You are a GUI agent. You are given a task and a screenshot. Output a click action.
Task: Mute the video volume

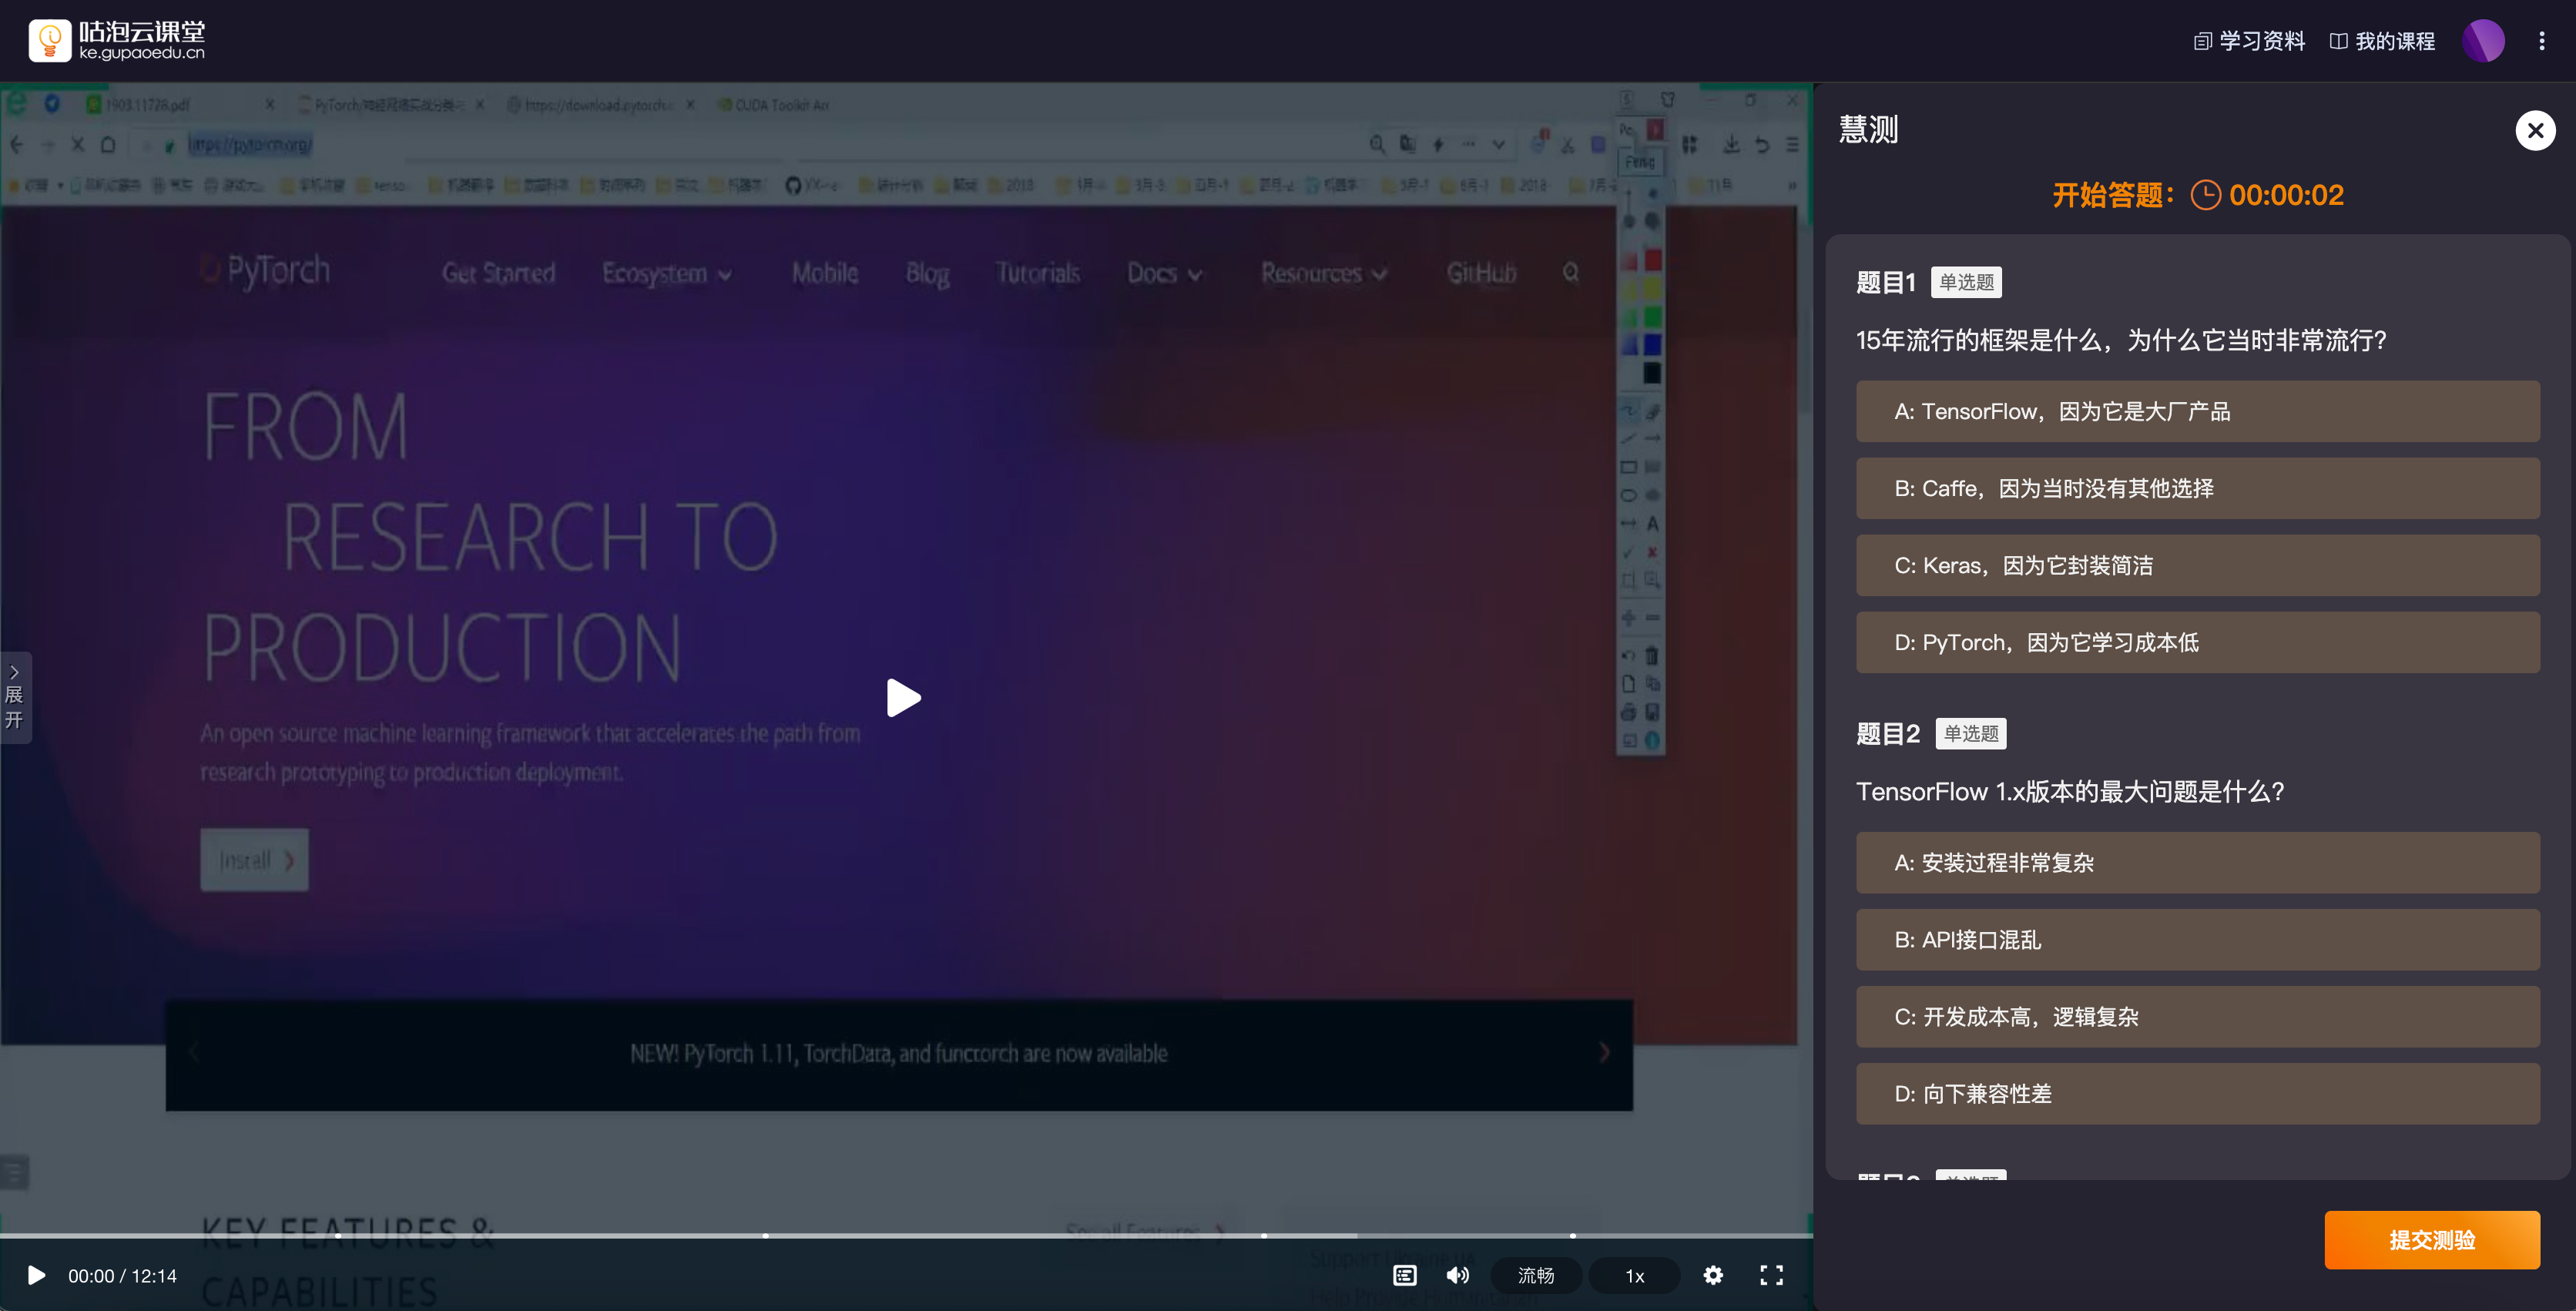[x=1458, y=1275]
